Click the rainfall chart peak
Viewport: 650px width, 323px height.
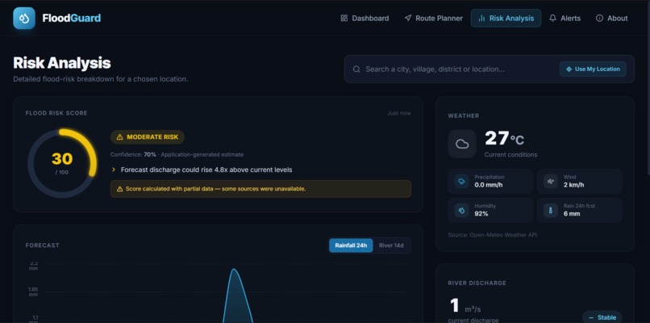(x=234, y=270)
